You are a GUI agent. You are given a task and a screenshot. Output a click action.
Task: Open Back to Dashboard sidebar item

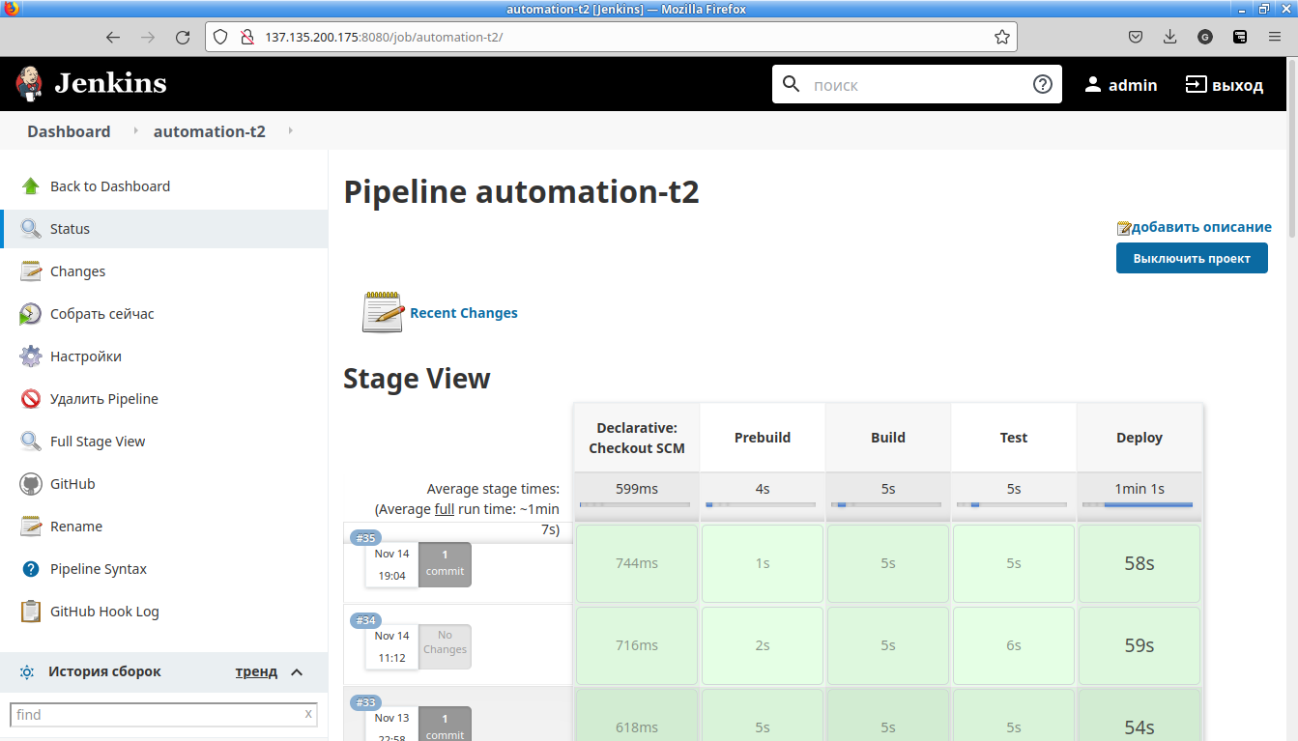click(x=164, y=186)
